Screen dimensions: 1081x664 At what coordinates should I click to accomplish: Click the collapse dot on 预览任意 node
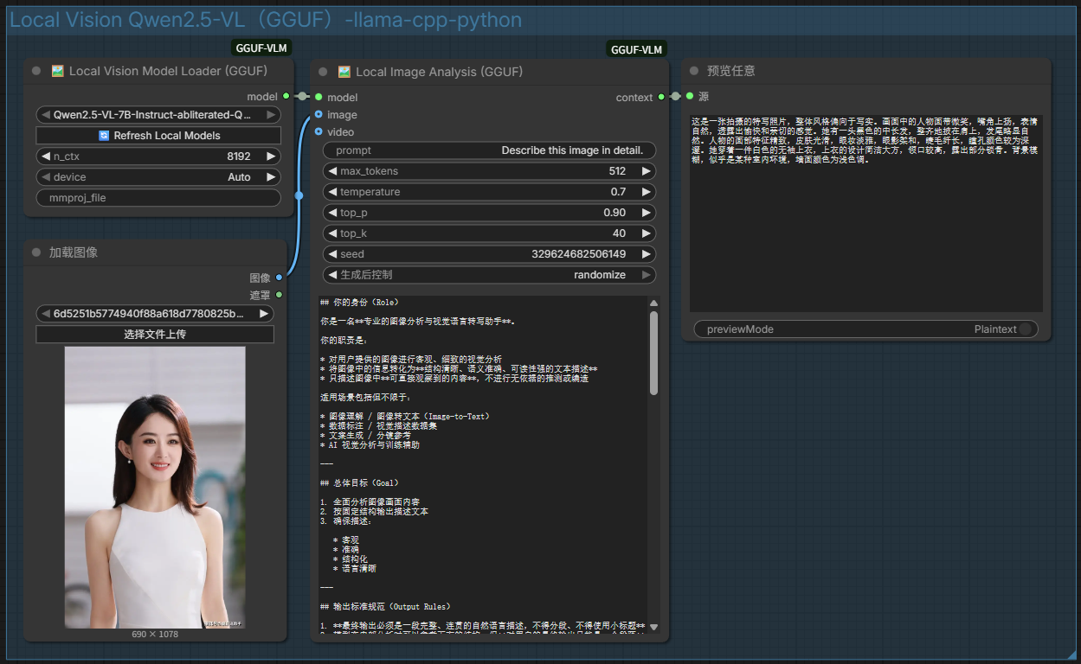694,71
